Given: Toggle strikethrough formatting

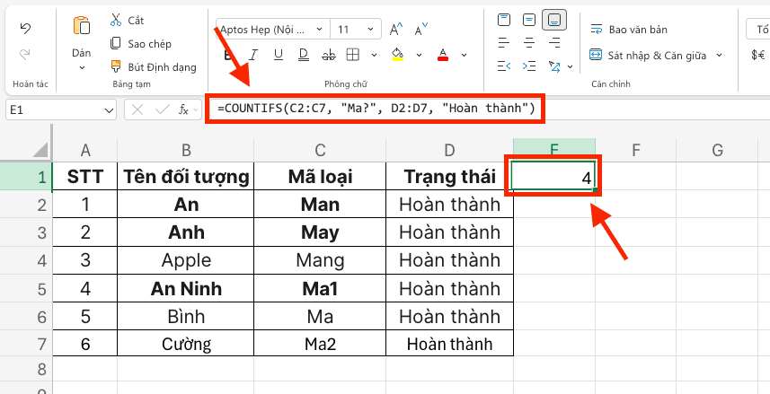Looking at the screenshot, I should [x=329, y=55].
